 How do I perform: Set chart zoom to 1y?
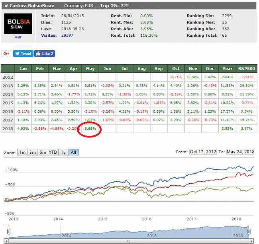(x=63, y=152)
